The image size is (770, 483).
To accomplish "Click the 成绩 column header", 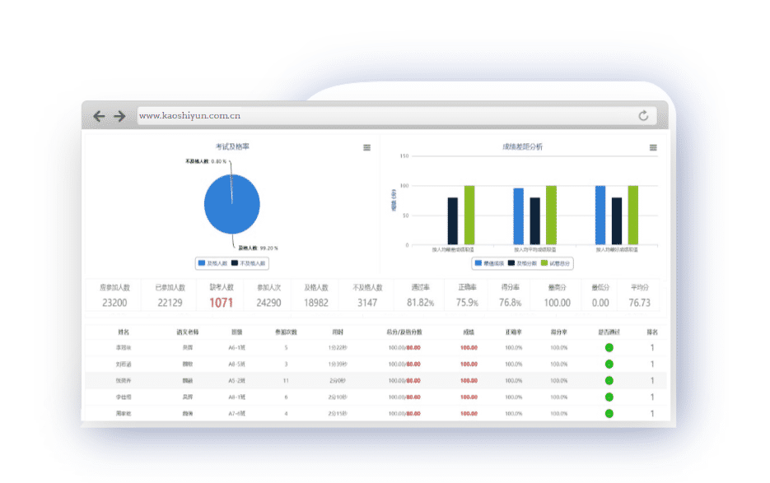I will click(469, 332).
